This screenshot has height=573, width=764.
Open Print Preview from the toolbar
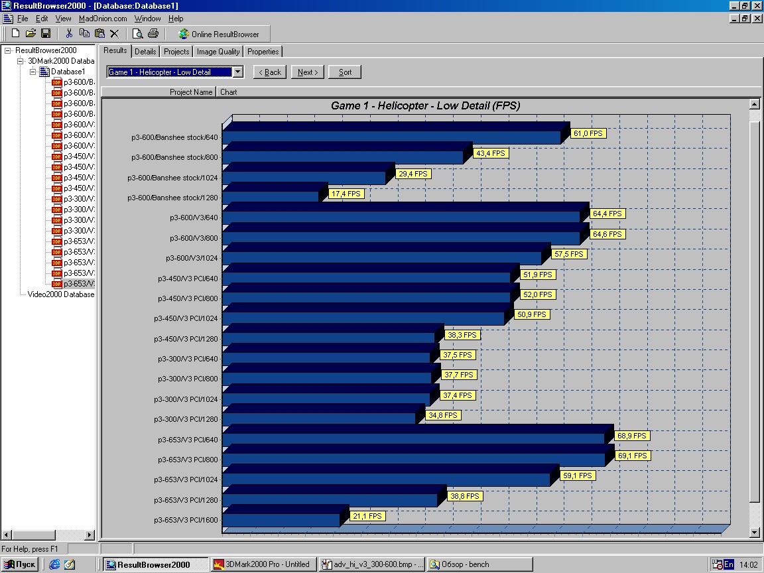(138, 34)
